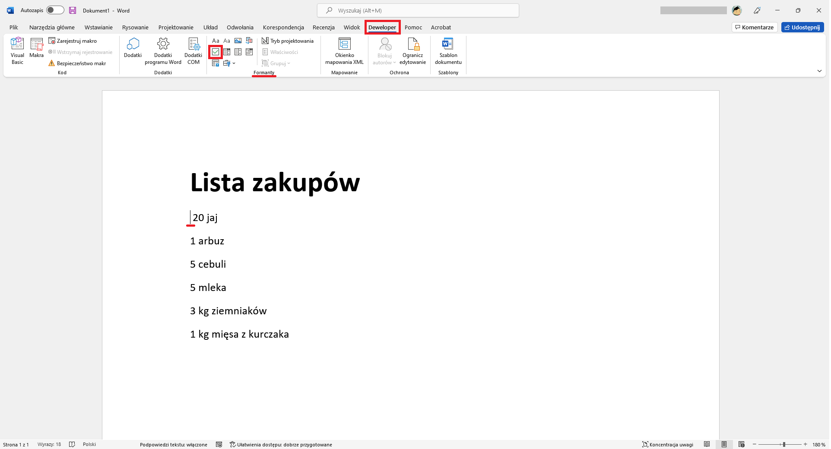Screen dimensions: 831x449
Task: Change language Polski in status bar
Action: (89, 444)
